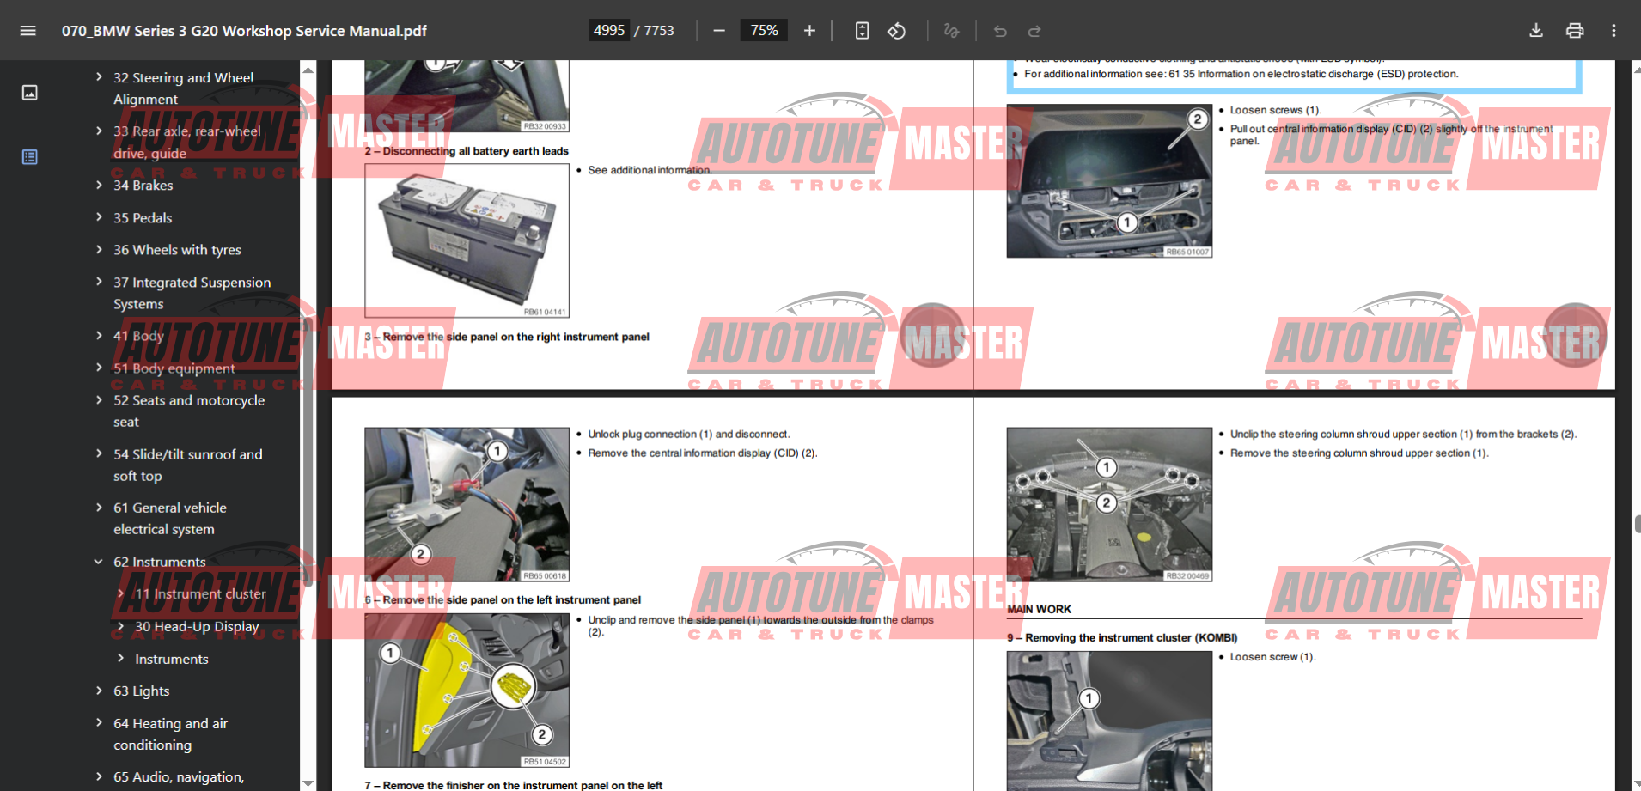1641x791 pixels.
Task: Click the zoom out minus button
Action: click(719, 31)
